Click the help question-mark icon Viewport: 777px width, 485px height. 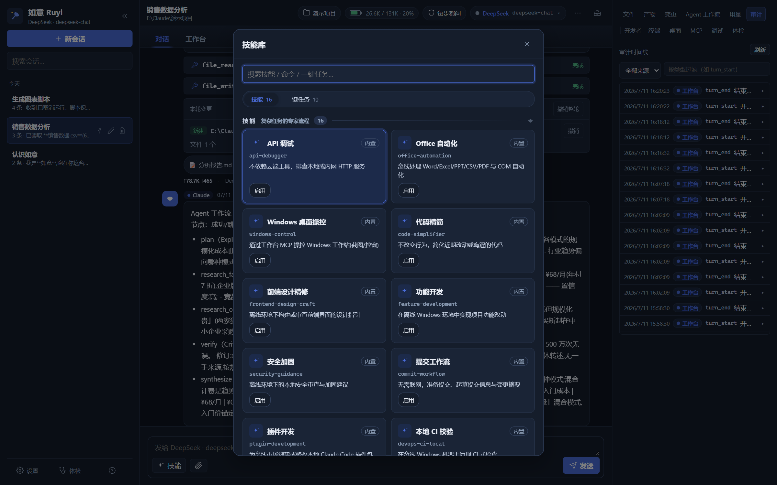point(112,470)
